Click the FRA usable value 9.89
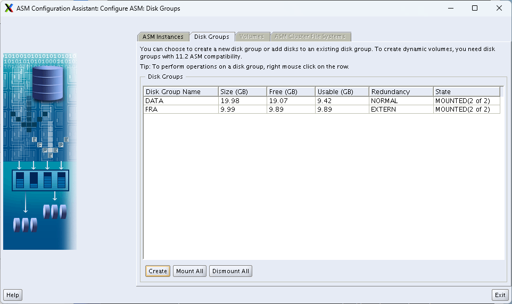Screen dimensions: 512x304 pos(324,109)
